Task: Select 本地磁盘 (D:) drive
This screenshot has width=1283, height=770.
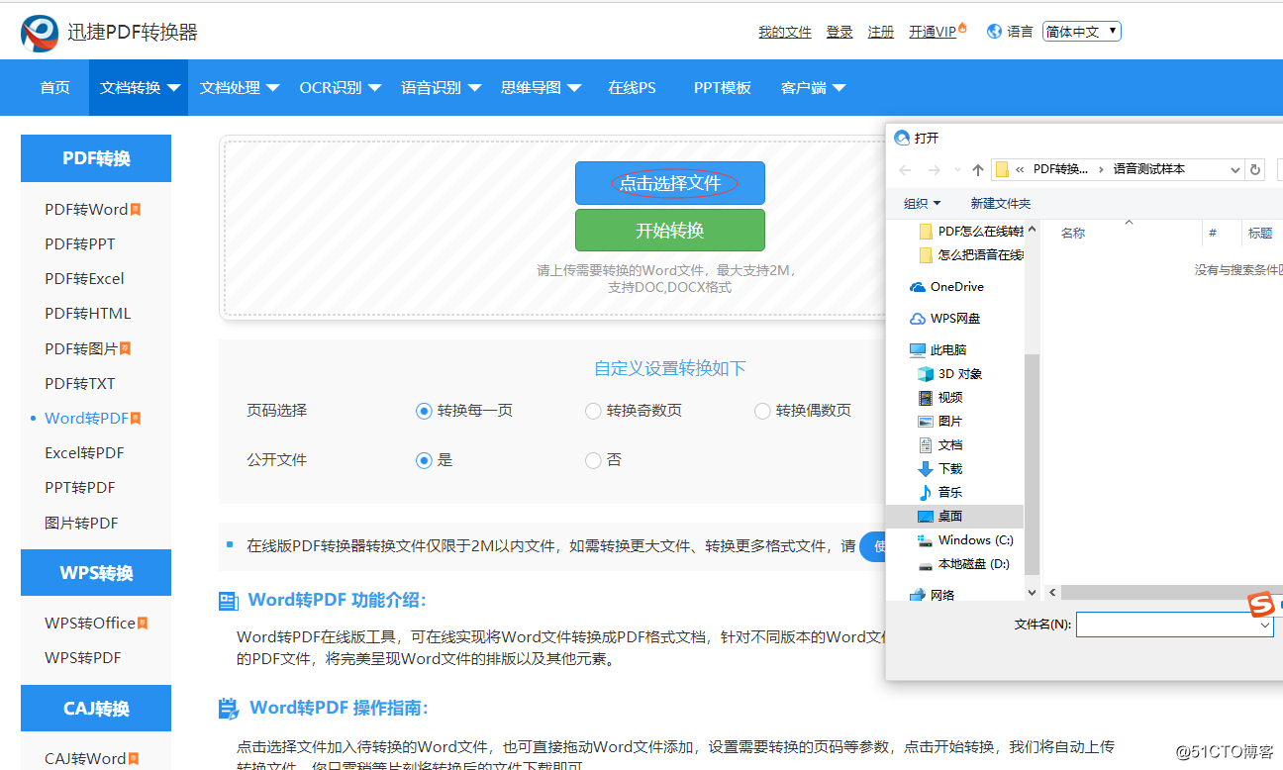Action: [963, 564]
